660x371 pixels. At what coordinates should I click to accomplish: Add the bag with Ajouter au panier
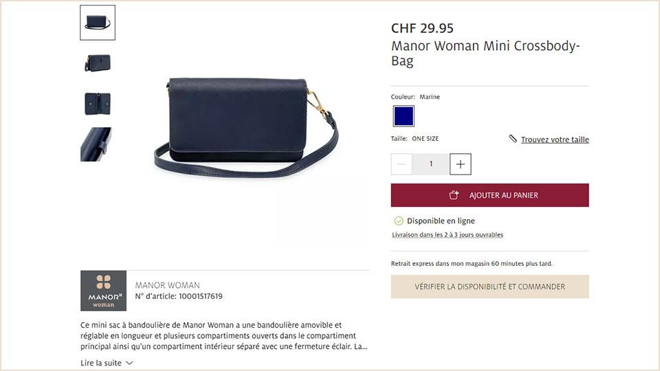(490, 195)
